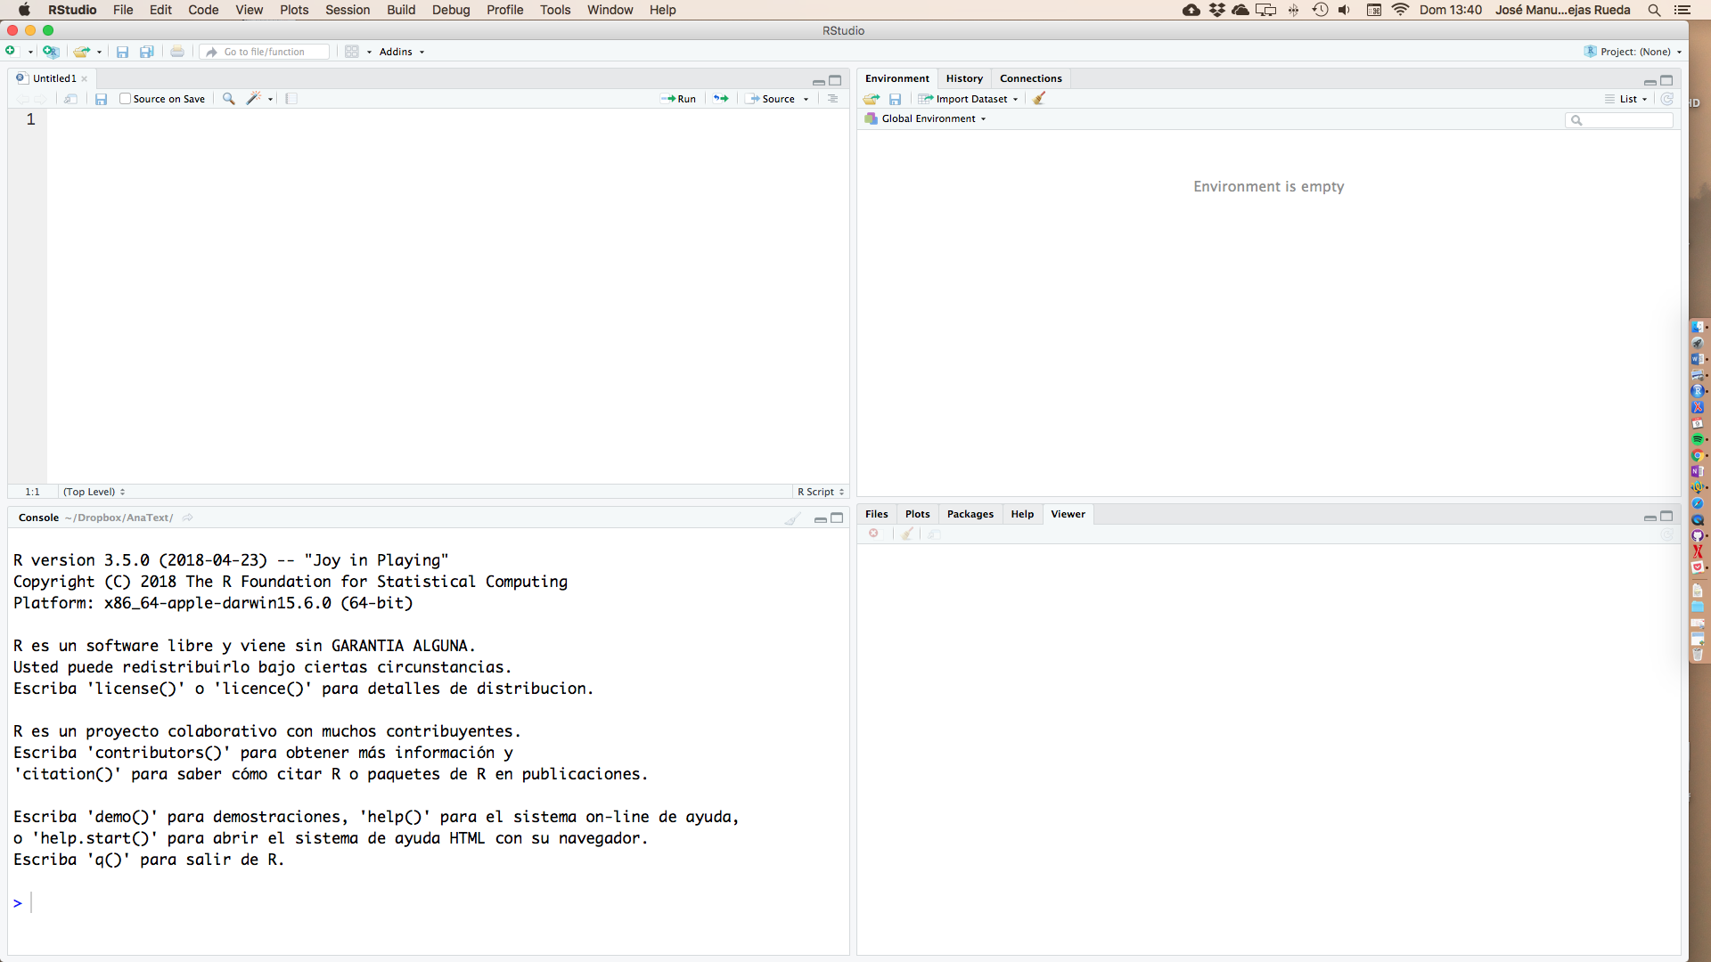
Task: Click the Spotlight search icon in menu bar
Action: point(1654,10)
